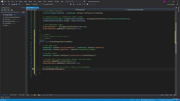Viewport: 180px width, 101px height.
Task: Click the Visual Studio logo icon
Action: pos(2,1)
